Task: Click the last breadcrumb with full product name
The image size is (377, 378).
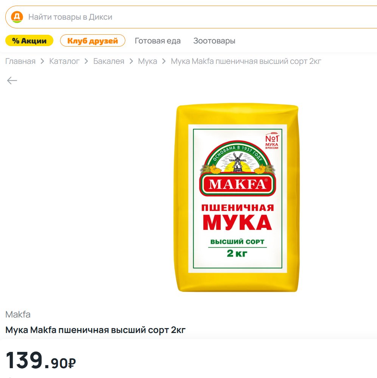Action: click(246, 61)
